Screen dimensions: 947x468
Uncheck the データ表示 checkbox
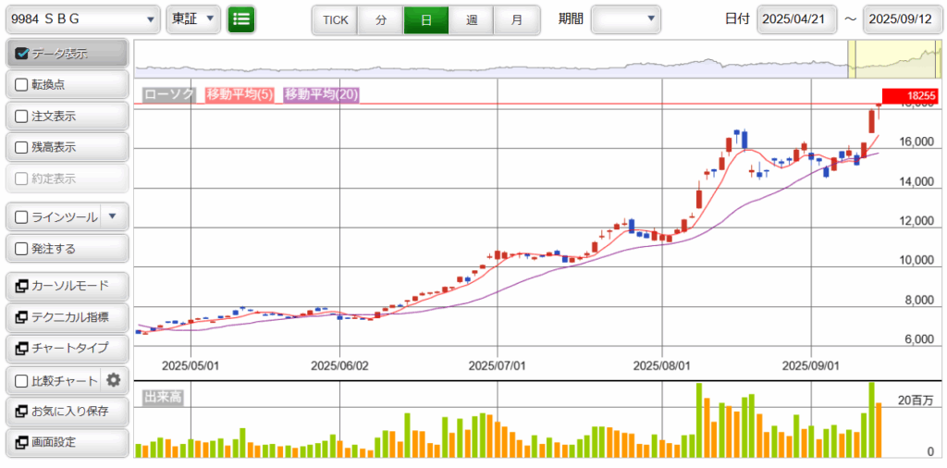(x=23, y=54)
